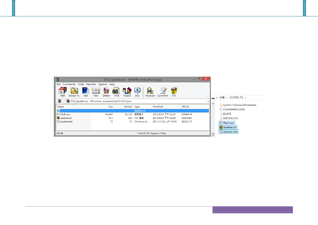Image resolution: width=318 pixels, height=225 pixels.
Task: Click the SFX toolbar icon
Action: point(174,92)
